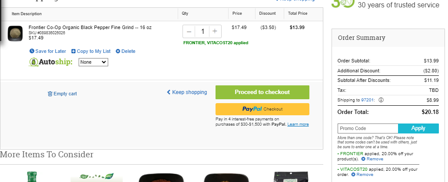Open the black pepper product thumbnail

pyautogui.click(x=15, y=34)
